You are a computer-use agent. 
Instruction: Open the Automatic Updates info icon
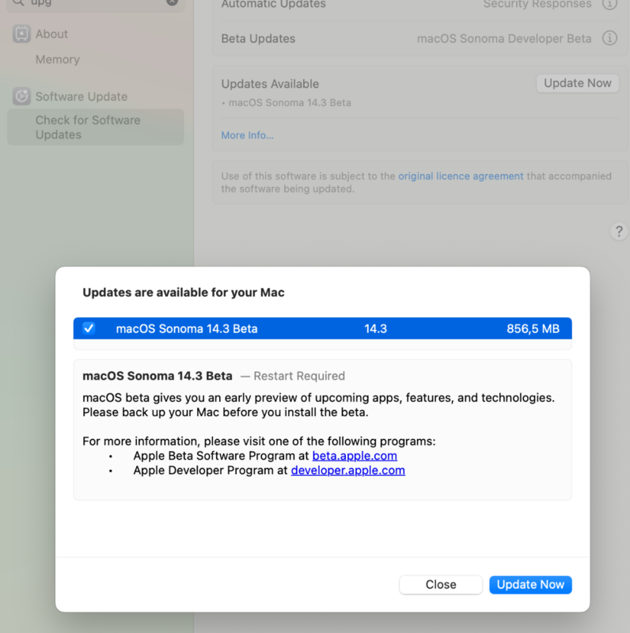pos(609,4)
